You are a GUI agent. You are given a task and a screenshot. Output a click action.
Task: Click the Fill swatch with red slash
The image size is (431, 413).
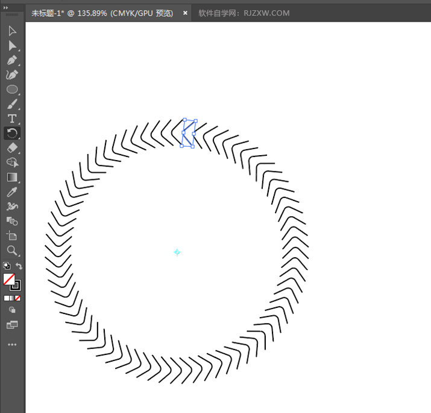coord(9,279)
